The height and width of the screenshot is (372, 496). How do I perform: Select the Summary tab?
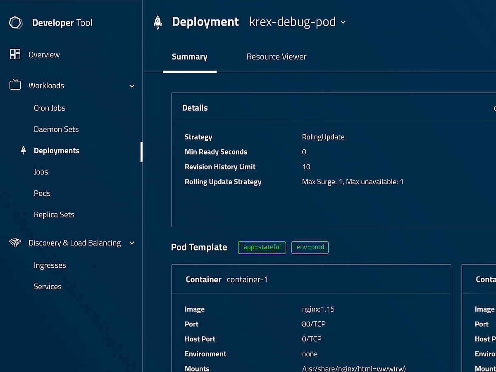189,57
